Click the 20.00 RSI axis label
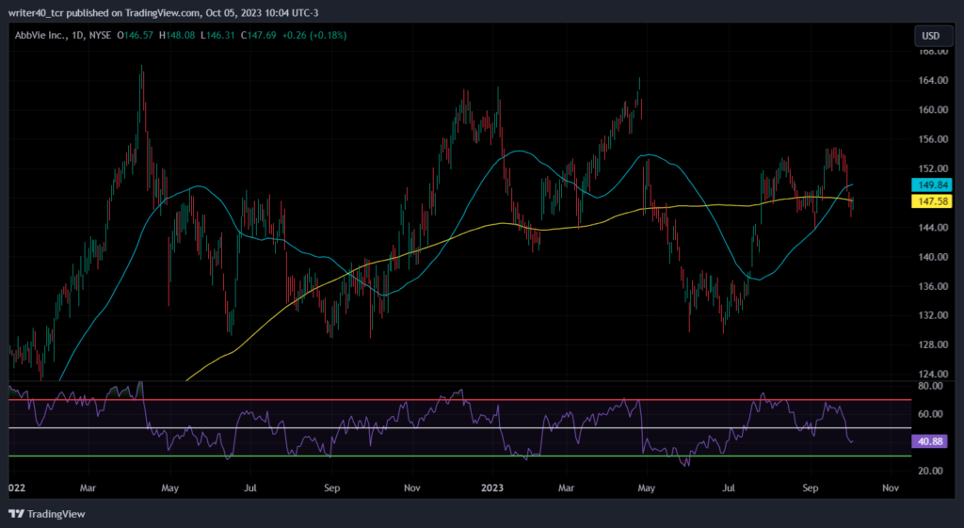Screen dimensions: 964x528 (930, 471)
